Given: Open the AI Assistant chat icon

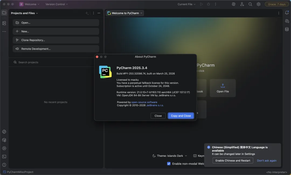Looking at the screenshot, I should tap(287, 21).
